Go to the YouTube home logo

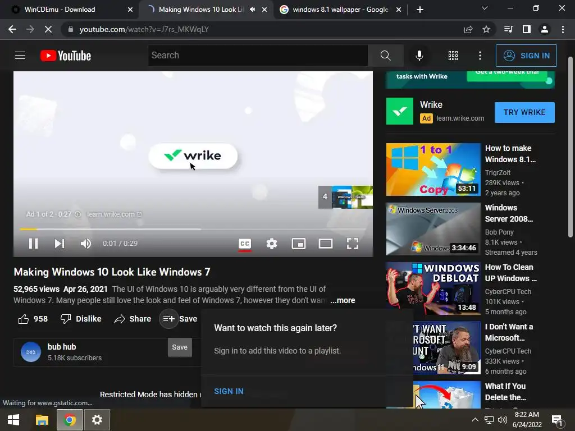[66, 56]
